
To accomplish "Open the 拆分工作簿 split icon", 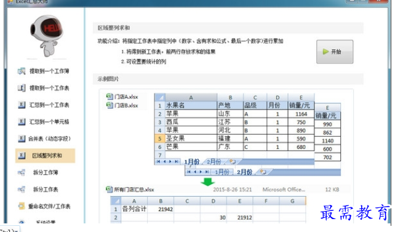I will 22,172.
